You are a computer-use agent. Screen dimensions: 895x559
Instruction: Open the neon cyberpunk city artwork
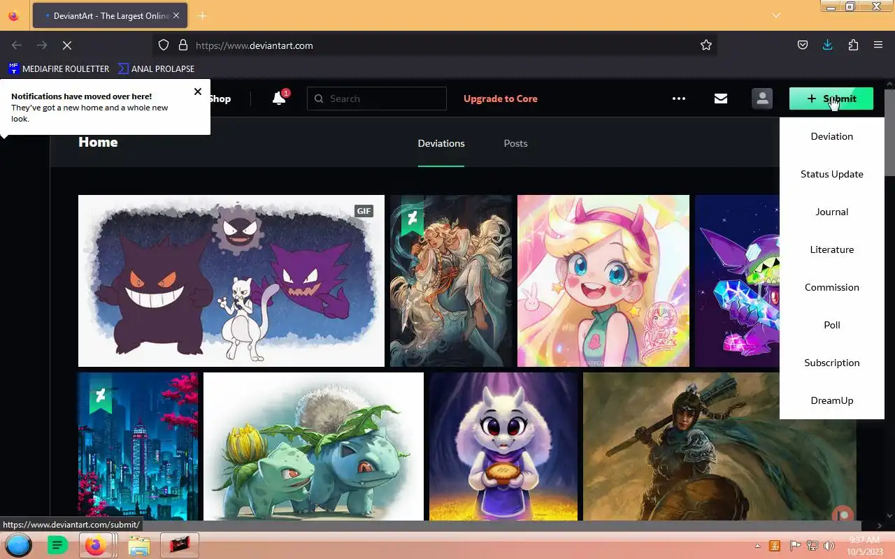[138, 447]
